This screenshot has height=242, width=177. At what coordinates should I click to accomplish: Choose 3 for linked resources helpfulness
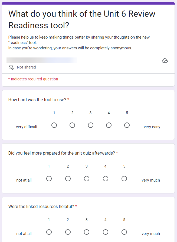pyautogui.click(x=87, y=232)
